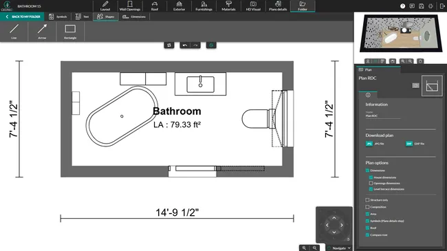
Task: Select the Rectangle shape tool
Action: [x=70, y=32]
